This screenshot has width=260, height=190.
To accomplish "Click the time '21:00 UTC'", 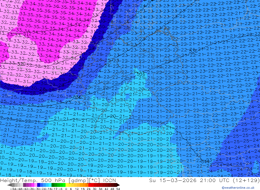I will 215,180.
